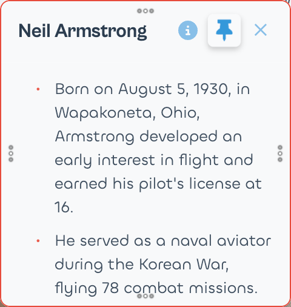Toggle the blue pushpin pin button
Viewport: 291px width, 307px height.
[224, 30]
